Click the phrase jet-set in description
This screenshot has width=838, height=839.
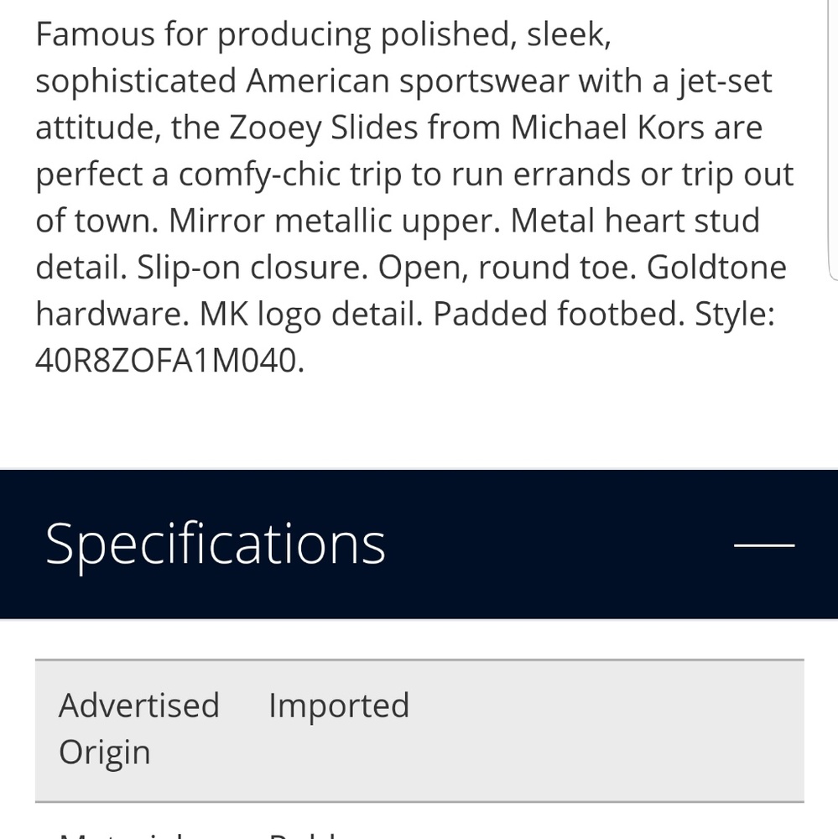(726, 82)
